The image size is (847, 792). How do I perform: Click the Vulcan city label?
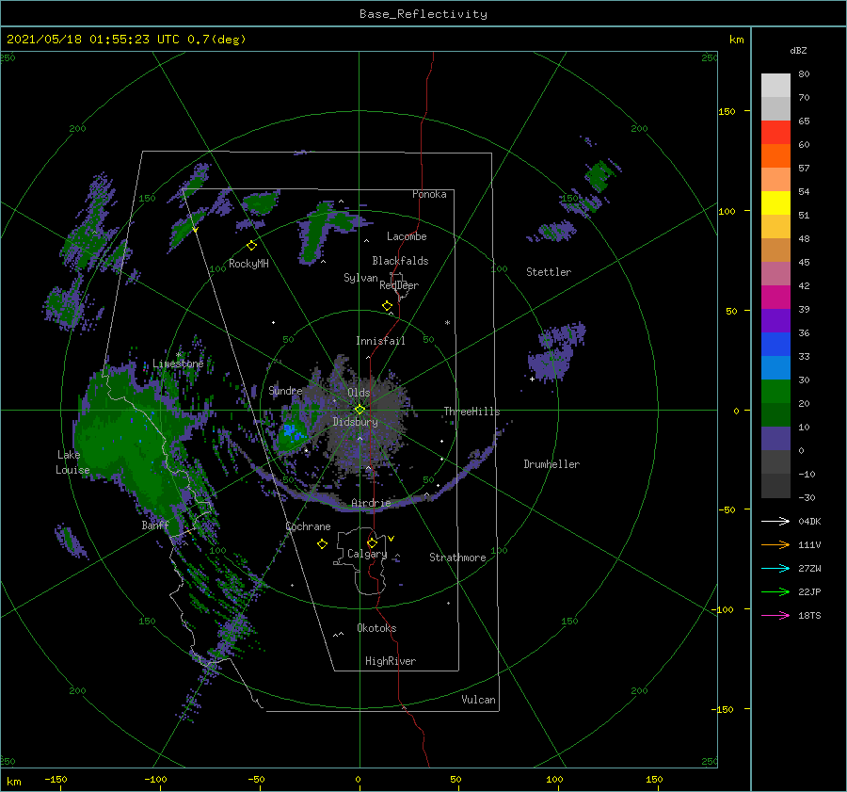478,700
